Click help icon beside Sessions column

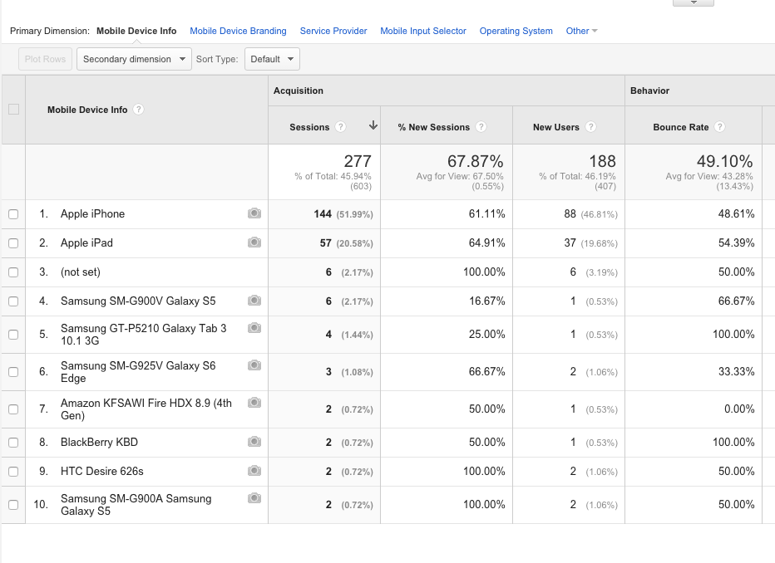pyautogui.click(x=341, y=127)
